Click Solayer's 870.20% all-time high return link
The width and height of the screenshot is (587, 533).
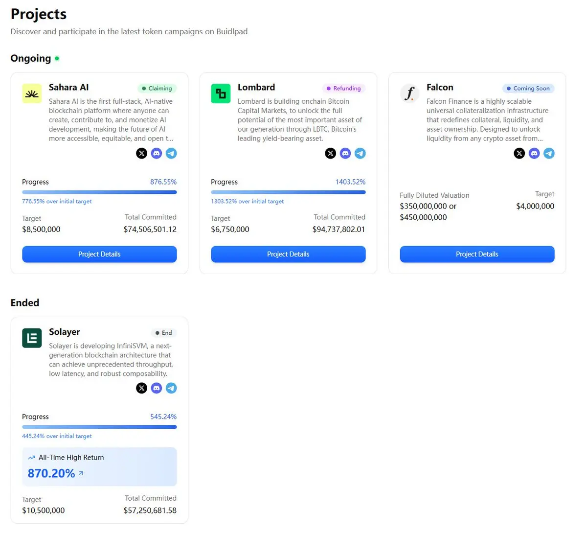click(x=56, y=473)
